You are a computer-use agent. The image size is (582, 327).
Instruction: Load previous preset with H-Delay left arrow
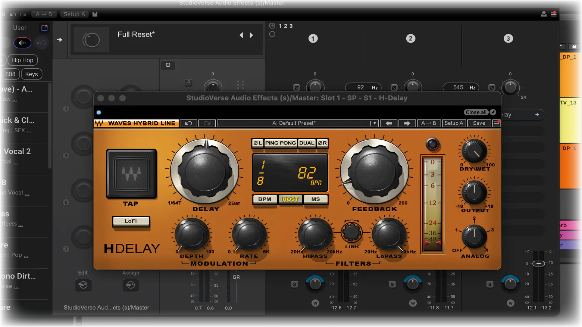(389, 123)
